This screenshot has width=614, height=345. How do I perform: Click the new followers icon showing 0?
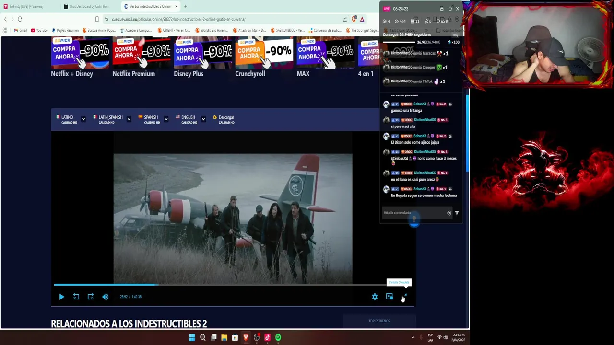point(428,21)
